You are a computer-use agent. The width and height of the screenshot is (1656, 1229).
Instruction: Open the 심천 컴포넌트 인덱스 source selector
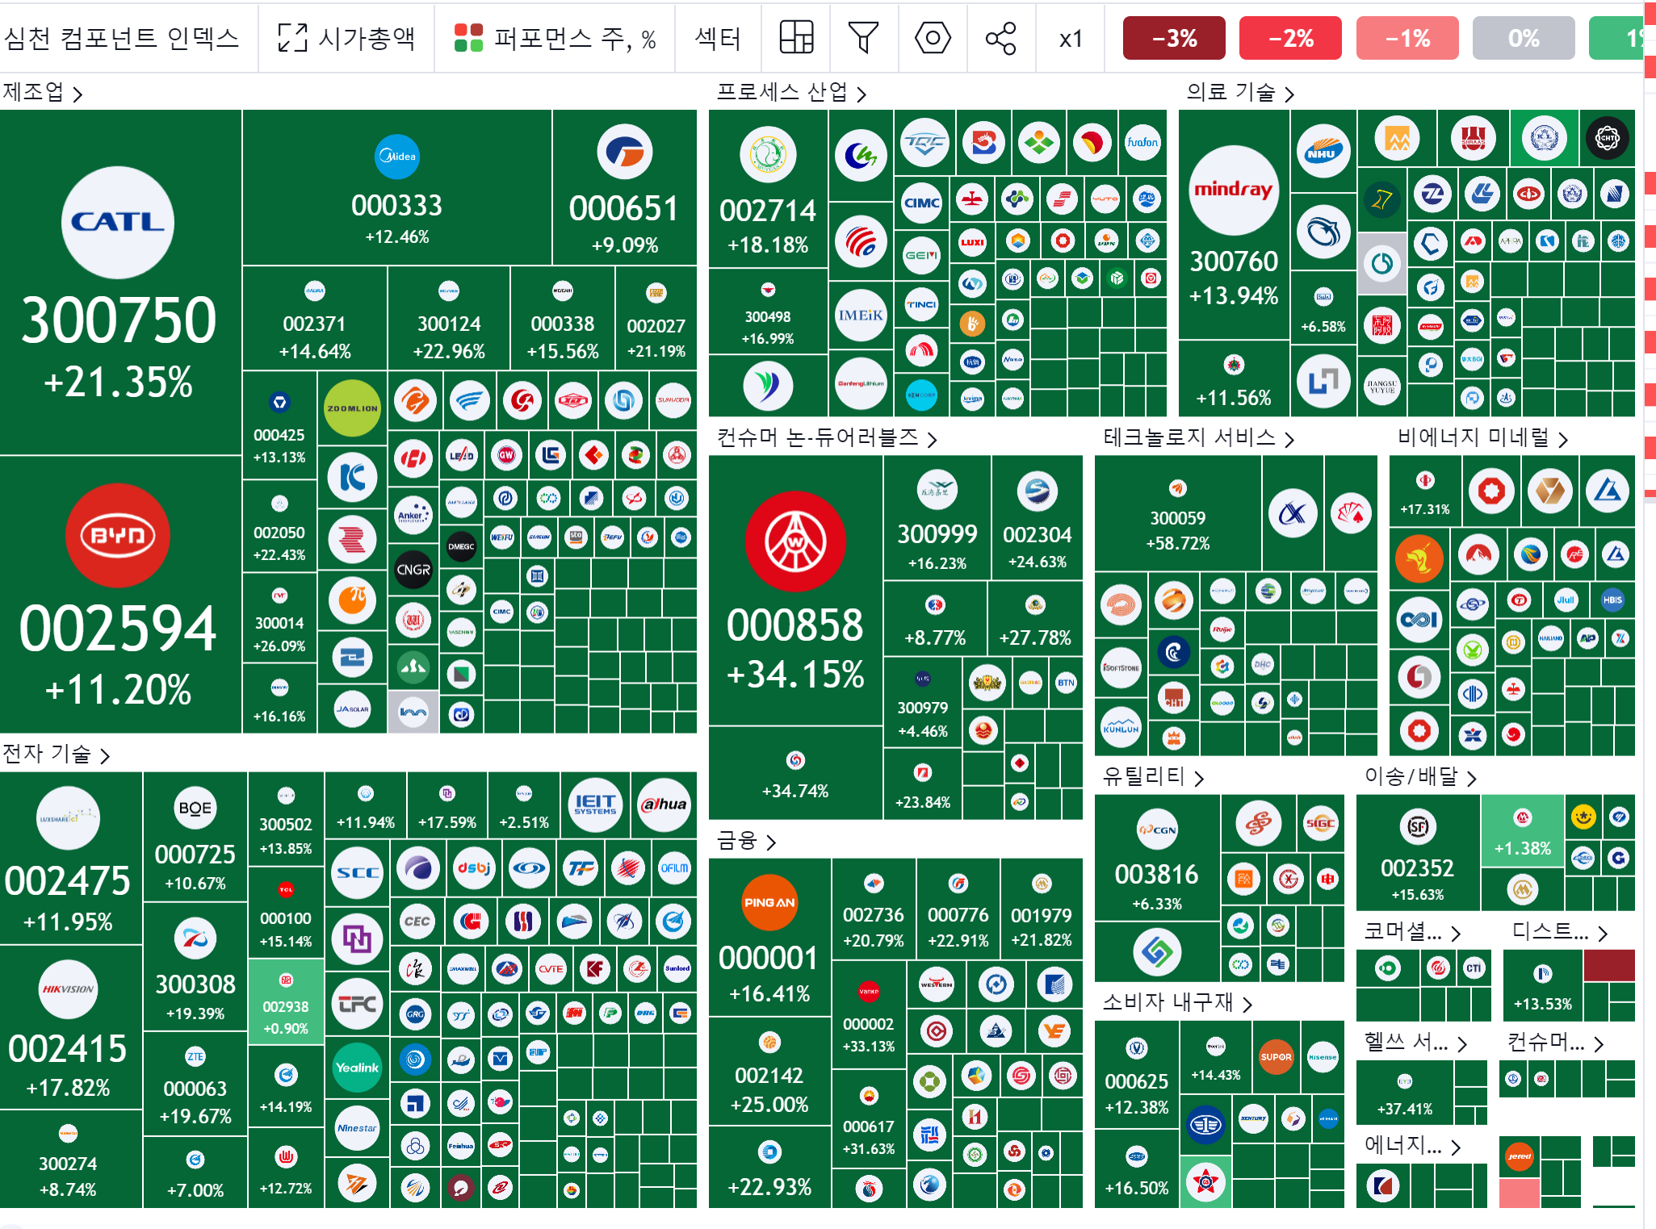click(x=121, y=38)
